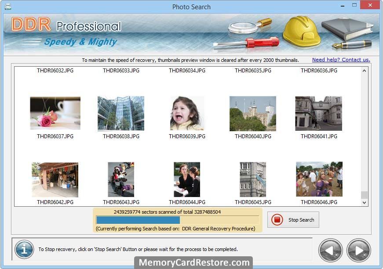Select the castle thumbnail THDR06040.JPG

(253, 113)
